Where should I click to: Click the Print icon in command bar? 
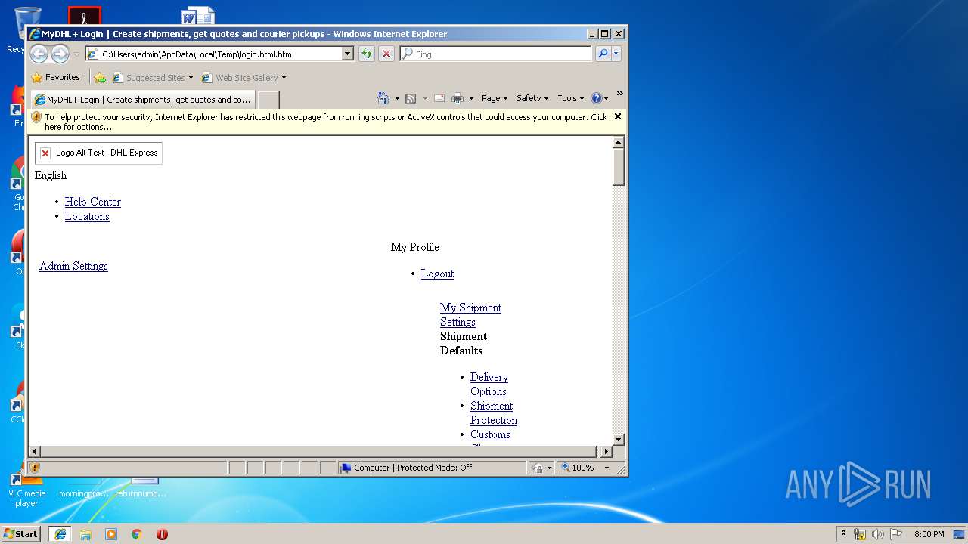(458, 98)
